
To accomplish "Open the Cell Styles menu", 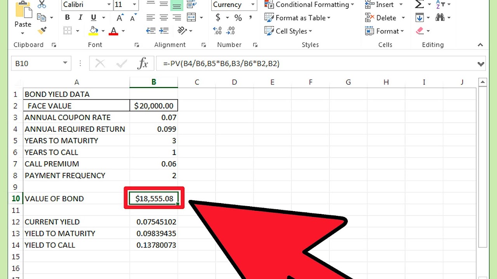I will pos(288,31).
